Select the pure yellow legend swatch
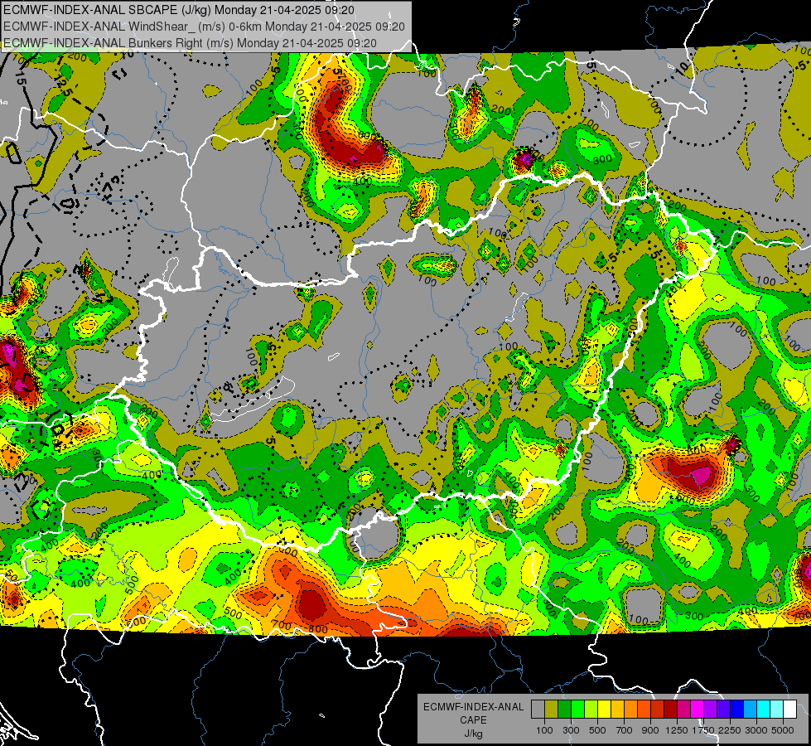 click(x=604, y=710)
